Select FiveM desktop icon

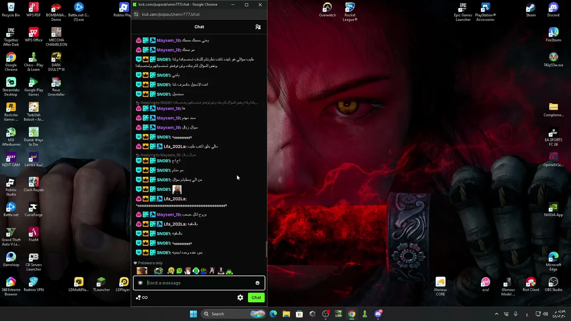point(33,235)
